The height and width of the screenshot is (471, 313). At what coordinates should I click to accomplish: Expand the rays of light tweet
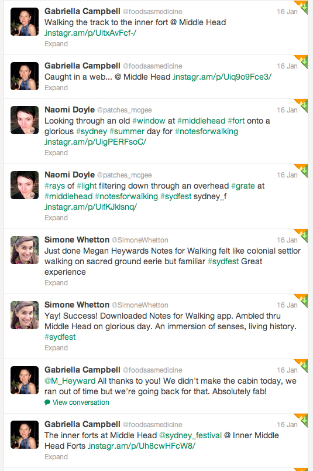tap(56, 218)
